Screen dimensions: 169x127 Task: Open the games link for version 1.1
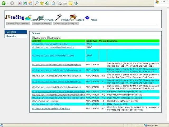click(x=56, y=87)
